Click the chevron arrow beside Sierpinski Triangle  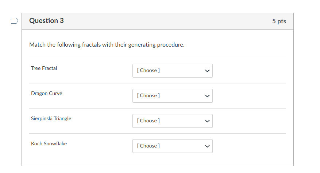207,121
